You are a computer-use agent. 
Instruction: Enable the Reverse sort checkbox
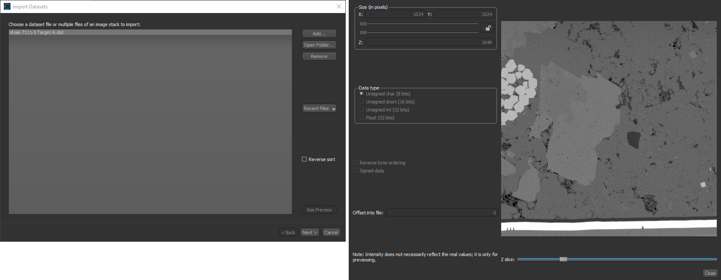[x=304, y=159]
